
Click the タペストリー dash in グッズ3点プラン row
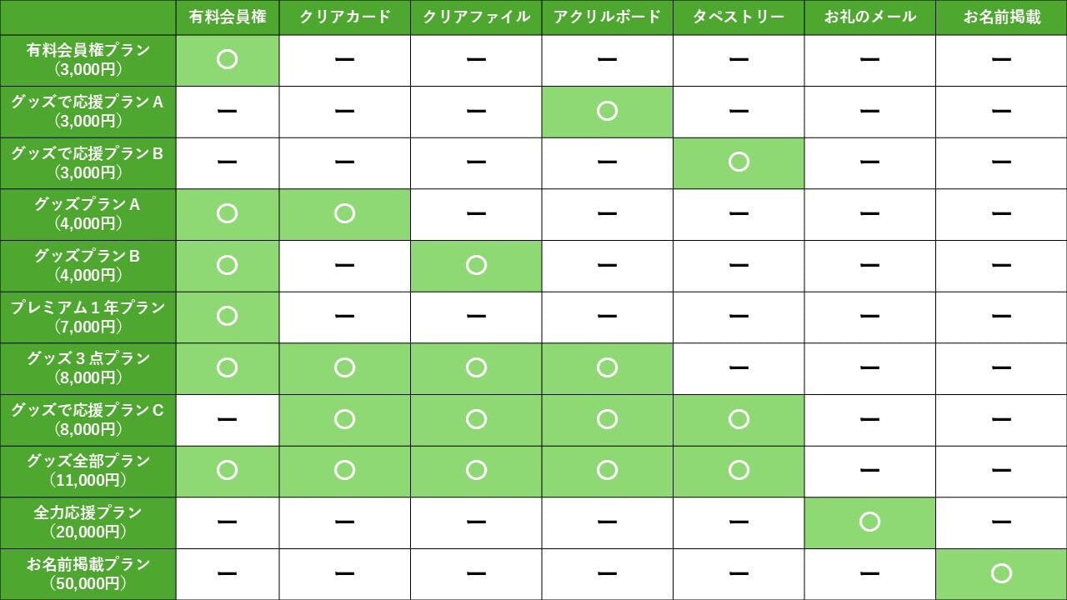(739, 367)
